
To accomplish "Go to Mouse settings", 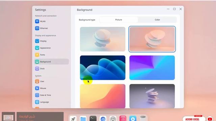I will (51, 88).
